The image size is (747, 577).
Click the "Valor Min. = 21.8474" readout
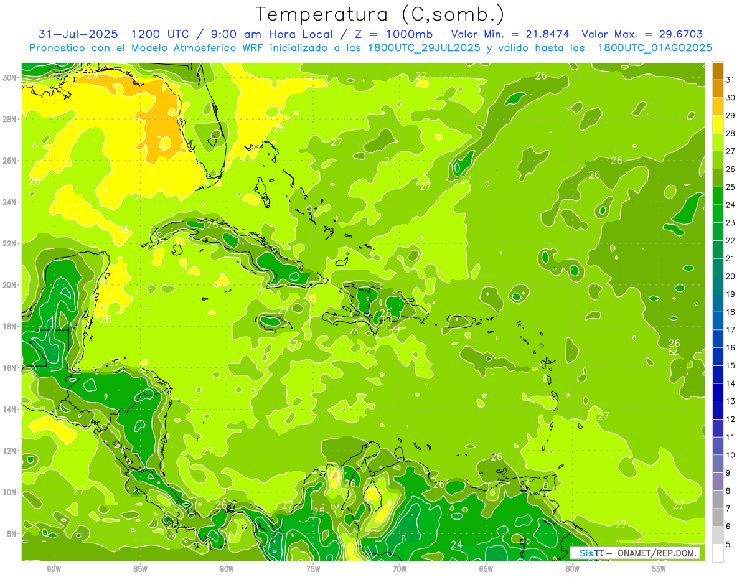(x=510, y=34)
